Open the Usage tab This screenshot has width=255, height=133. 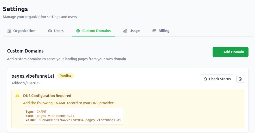[x=131, y=31]
